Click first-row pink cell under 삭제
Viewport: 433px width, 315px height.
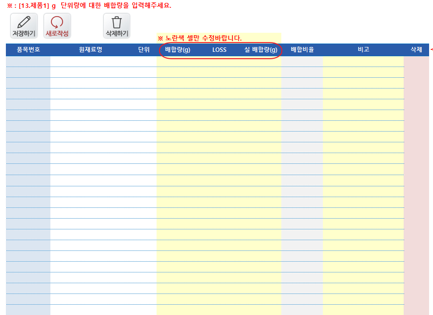pos(416,62)
